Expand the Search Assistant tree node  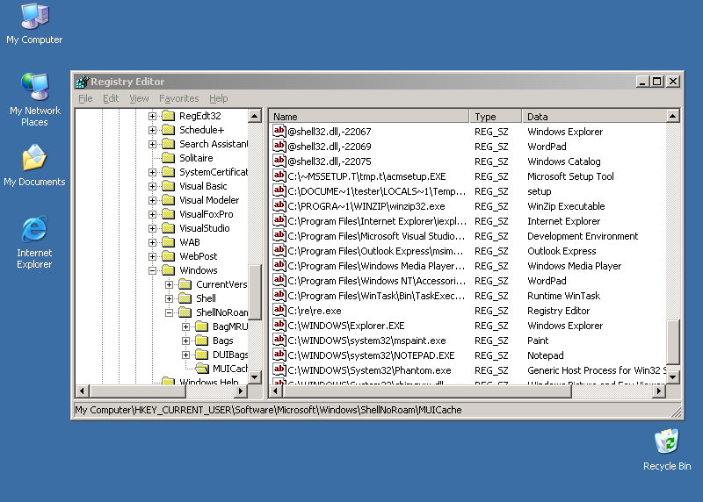tap(152, 144)
